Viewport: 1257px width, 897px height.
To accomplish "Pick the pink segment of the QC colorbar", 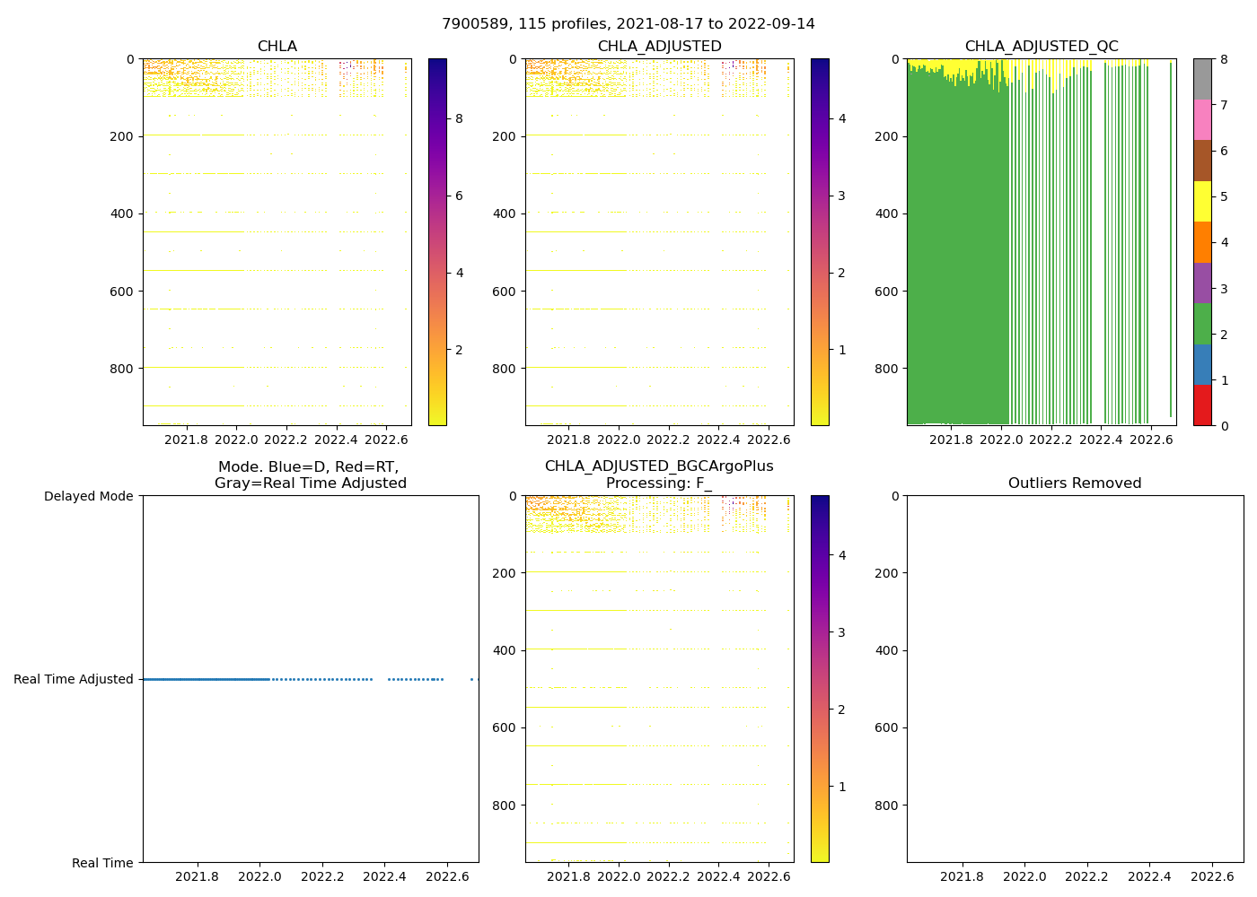I will coord(1202,119).
